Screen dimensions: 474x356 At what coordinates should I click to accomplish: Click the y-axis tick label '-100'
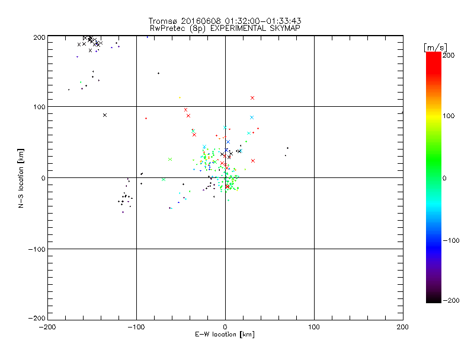37,249
